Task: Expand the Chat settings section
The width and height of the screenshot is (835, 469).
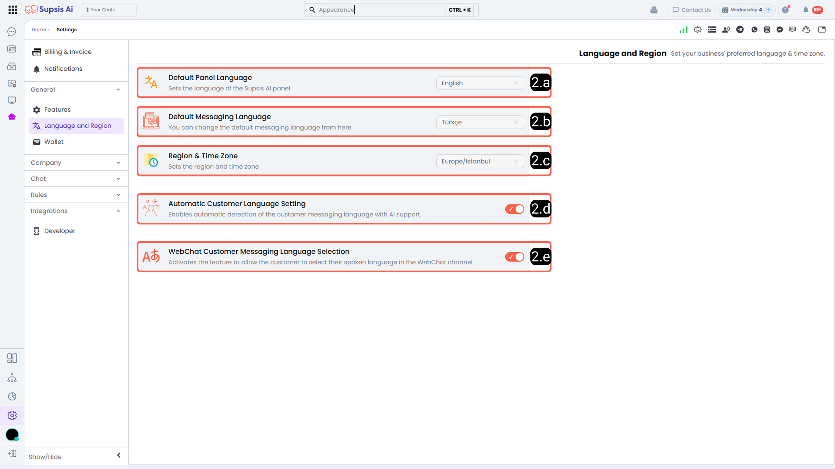Action: click(x=76, y=179)
